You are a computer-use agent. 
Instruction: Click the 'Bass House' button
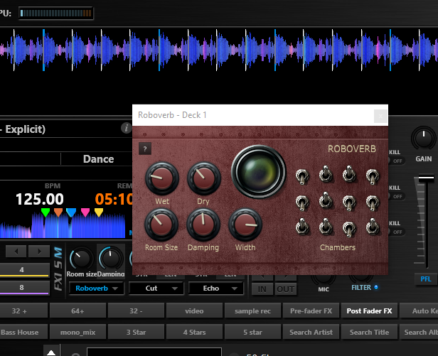click(x=23, y=332)
